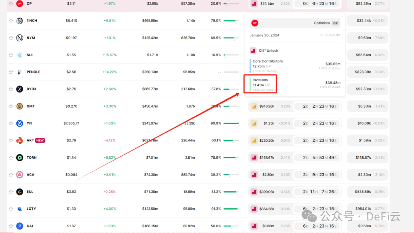
Task: Click the SUI token logo
Action: tap(20, 55)
